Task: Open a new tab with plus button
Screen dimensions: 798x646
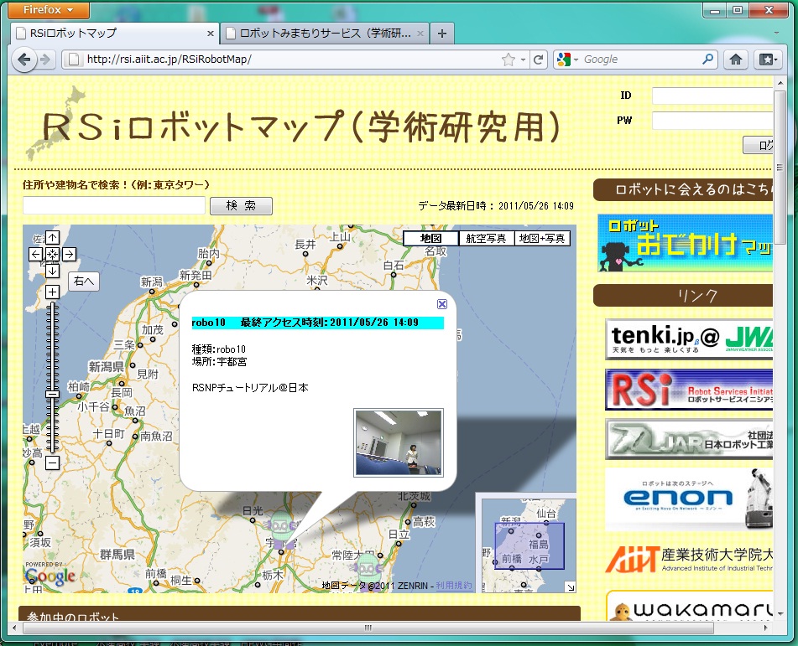Action: point(442,34)
